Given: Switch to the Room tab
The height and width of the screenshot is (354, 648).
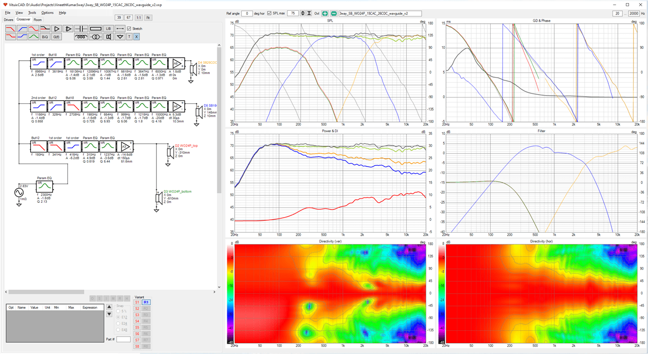Looking at the screenshot, I should (38, 20).
